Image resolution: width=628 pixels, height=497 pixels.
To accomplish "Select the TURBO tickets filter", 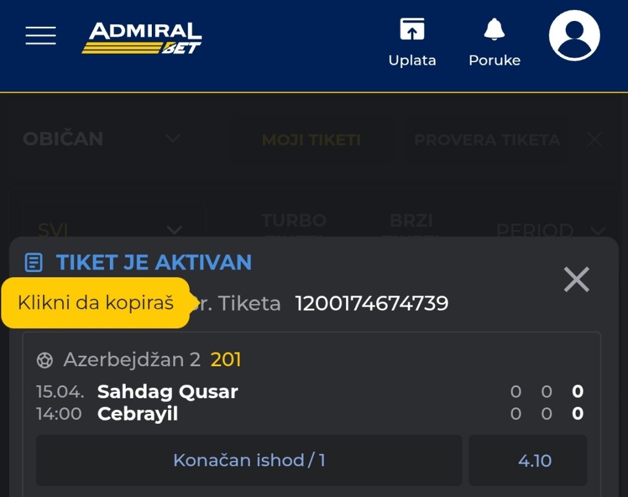I will point(294,221).
